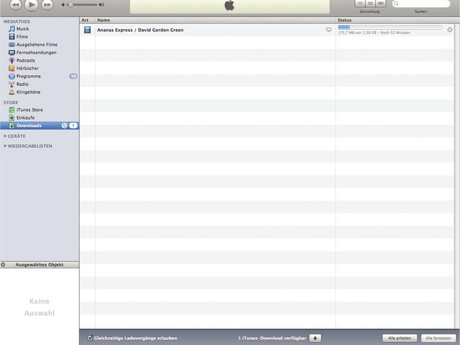Viewport: 460px width, 345px height.
Task: Click the Downloads count badge
Action: tap(73, 125)
